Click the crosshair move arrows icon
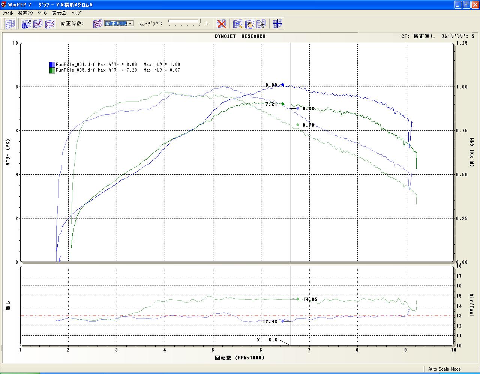Screen dimensions: 480x374 (x=277, y=24)
